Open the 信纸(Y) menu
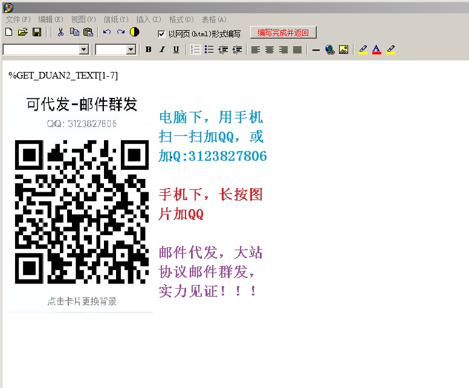Viewport: 469px width, 388px height. pyautogui.click(x=116, y=19)
